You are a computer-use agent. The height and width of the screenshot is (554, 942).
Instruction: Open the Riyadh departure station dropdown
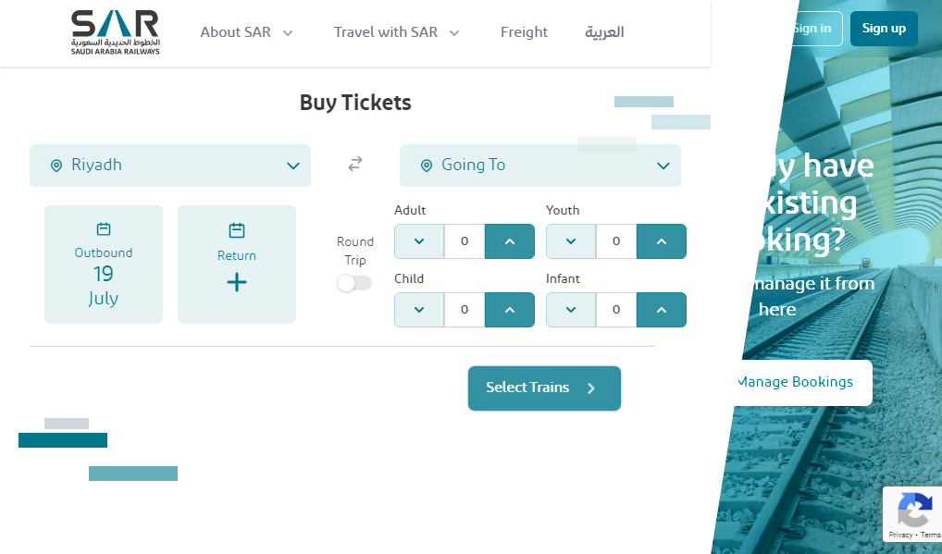pos(170,166)
